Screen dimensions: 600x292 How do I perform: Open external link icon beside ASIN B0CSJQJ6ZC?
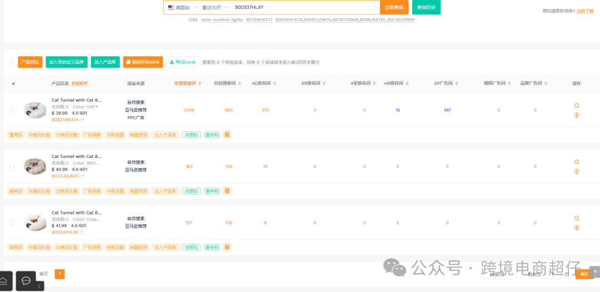[82, 176]
